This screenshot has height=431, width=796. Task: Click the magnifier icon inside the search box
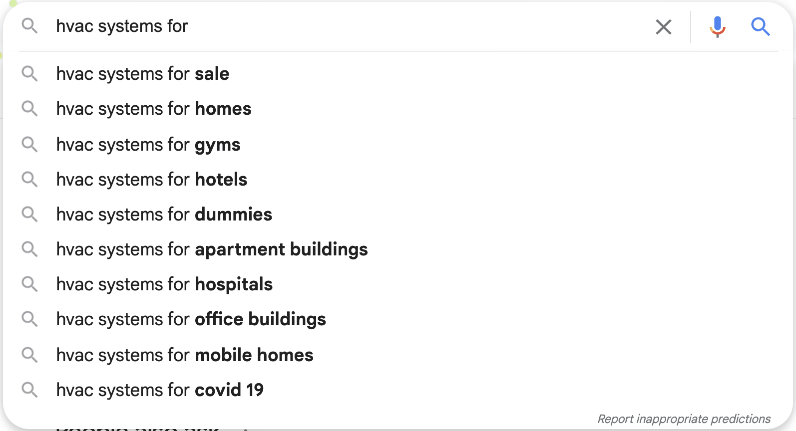pyautogui.click(x=30, y=26)
